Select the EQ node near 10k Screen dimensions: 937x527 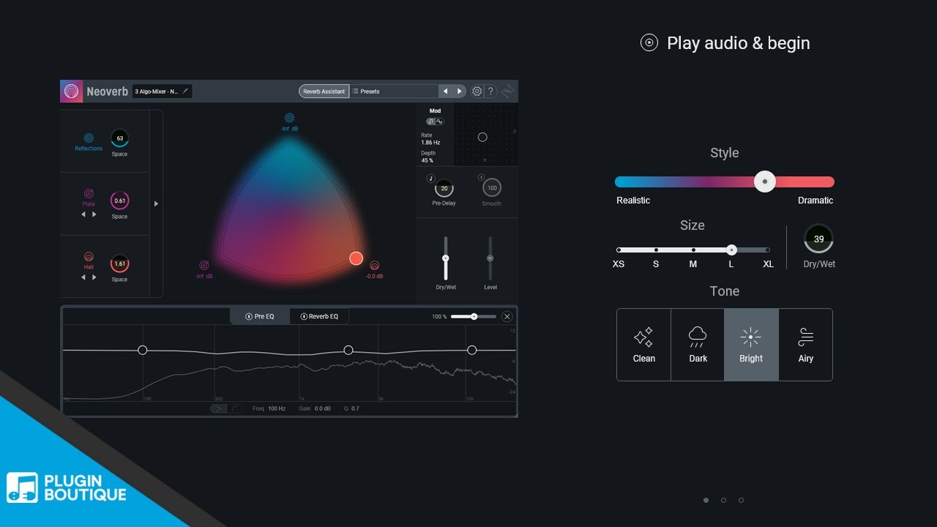coord(472,351)
